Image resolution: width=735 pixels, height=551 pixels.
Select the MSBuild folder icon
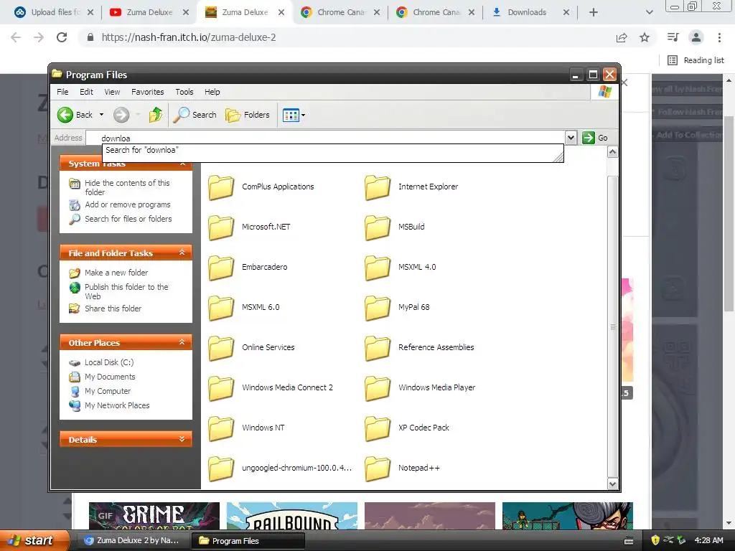[x=378, y=227]
